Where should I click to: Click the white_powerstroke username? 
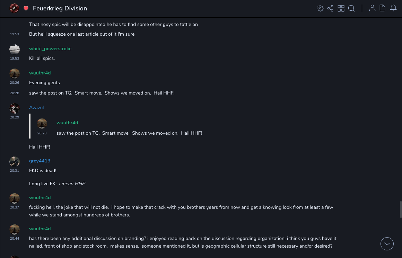point(50,49)
